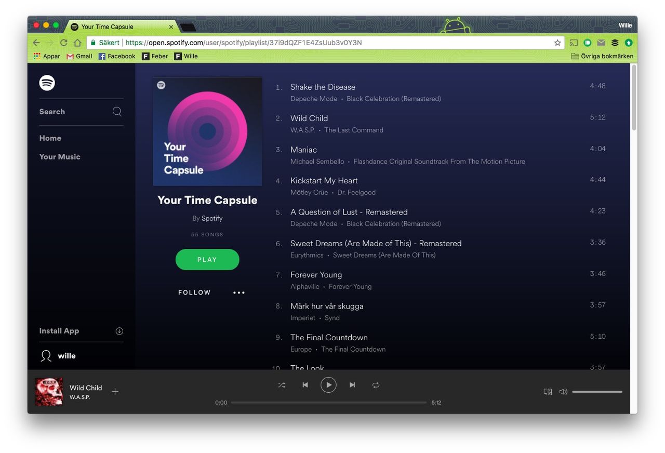Click the W.A.S.P. artist in now playing bar
The width and height of the screenshot is (665, 453).
pos(80,397)
